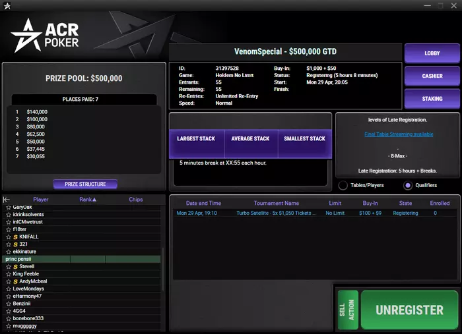Sort players by Rank column
462x334 pixels.
[x=88, y=200]
